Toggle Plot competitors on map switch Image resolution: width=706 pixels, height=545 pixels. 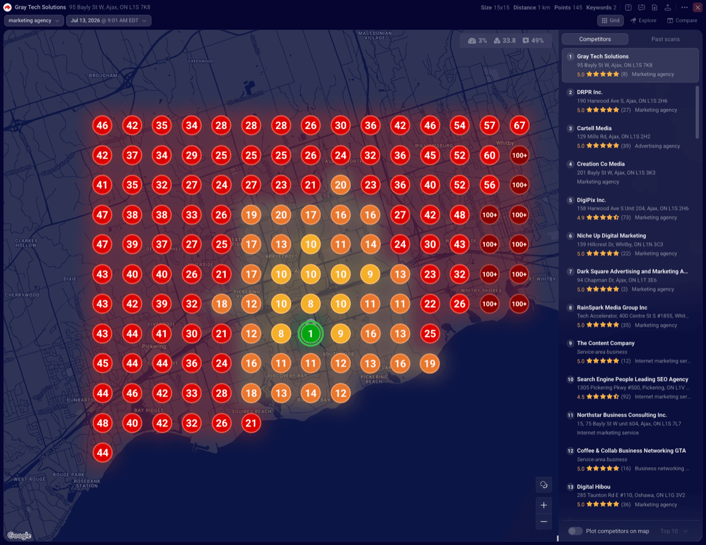(x=575, y=531)
